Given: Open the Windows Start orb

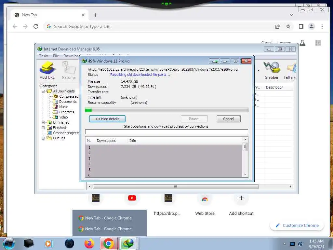Looking at the screenshot, I should [x=9, y=243].
